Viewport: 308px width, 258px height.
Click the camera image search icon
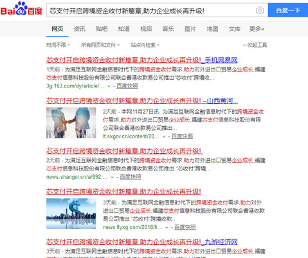click(x=260, y=10)
